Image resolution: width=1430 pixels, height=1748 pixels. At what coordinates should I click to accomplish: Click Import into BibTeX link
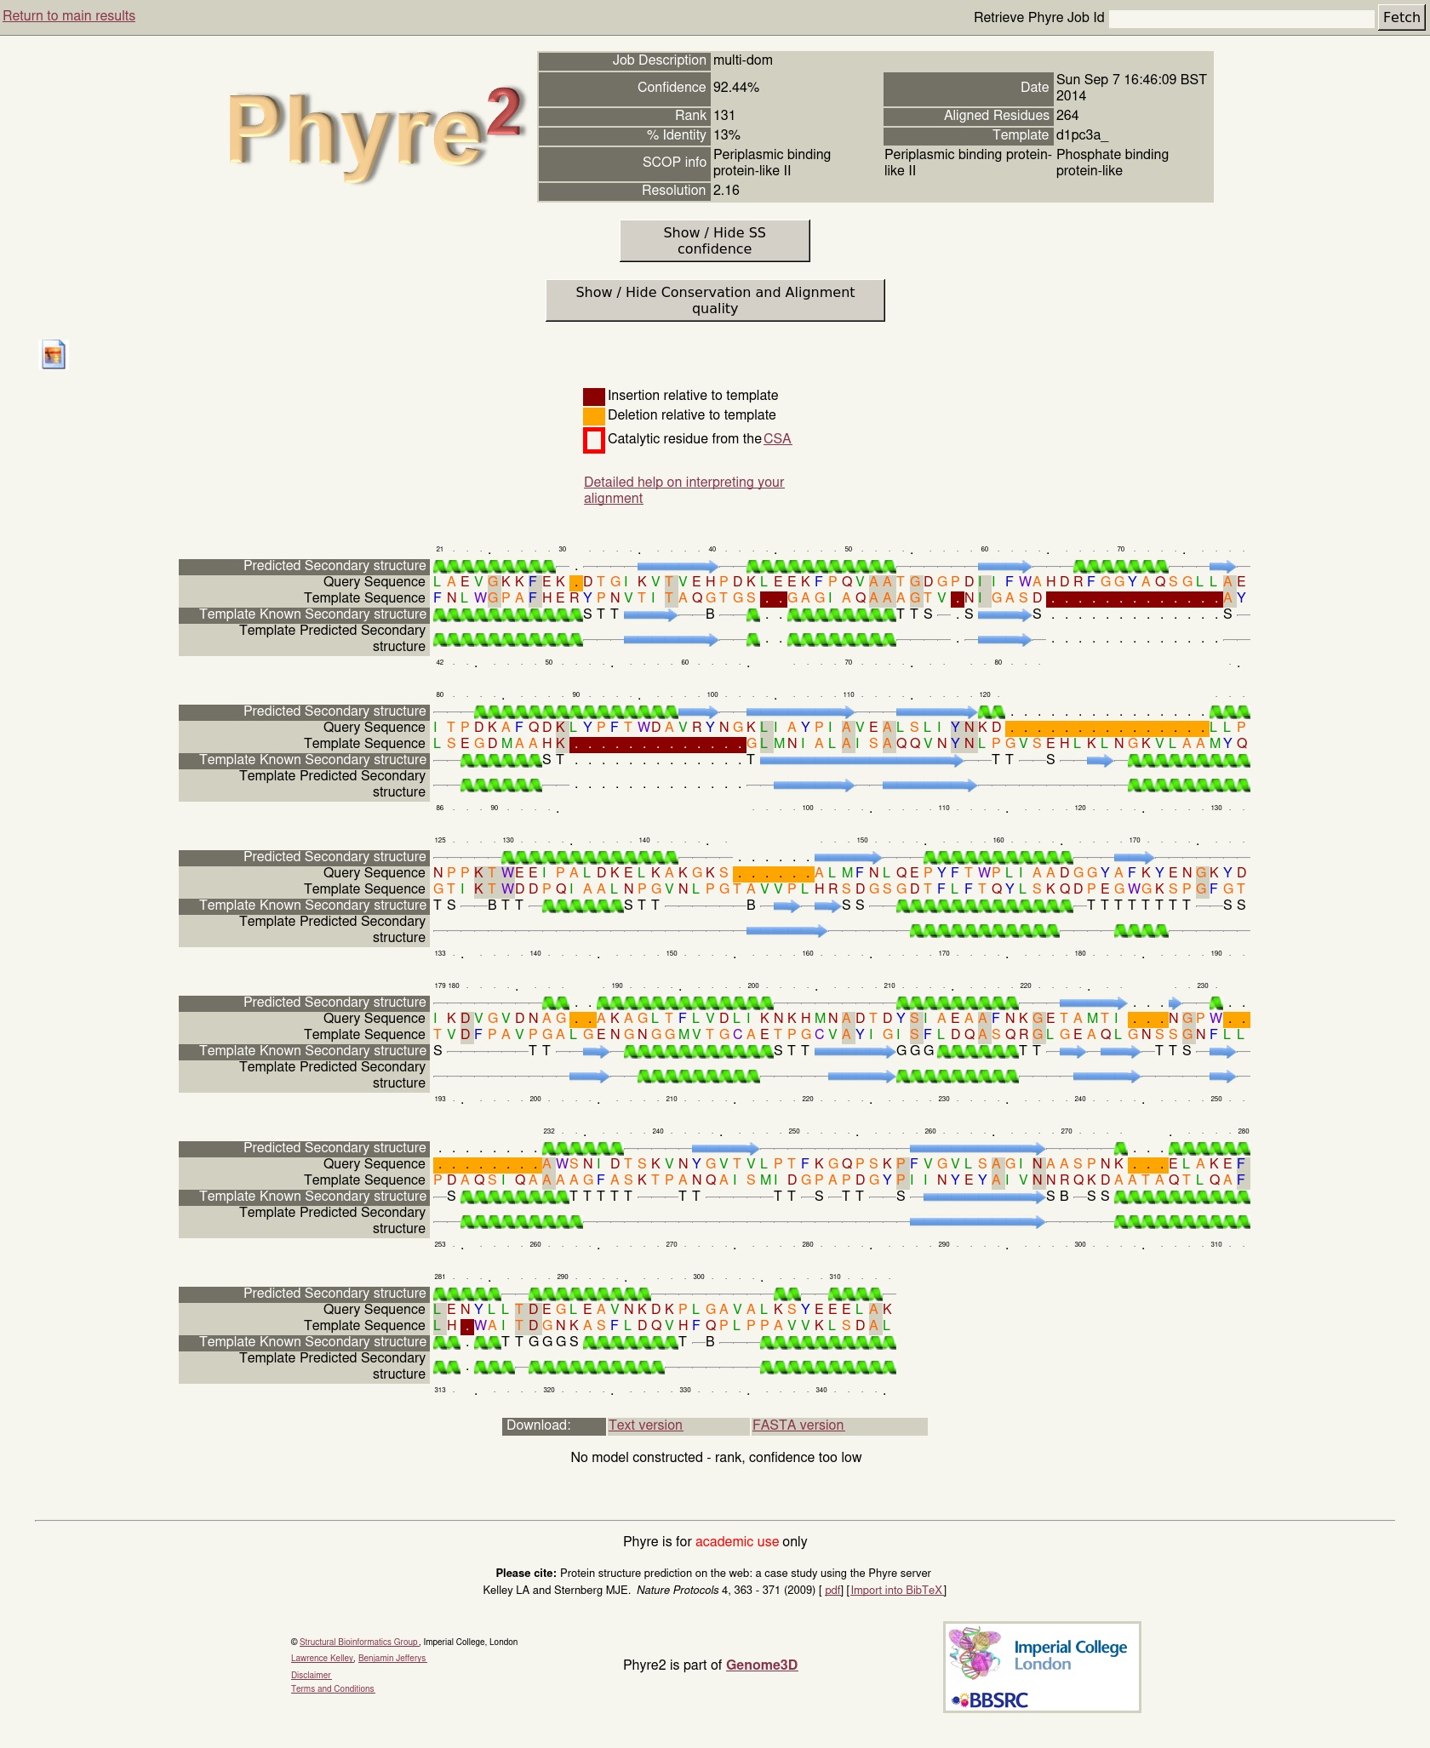point(896,1591)
